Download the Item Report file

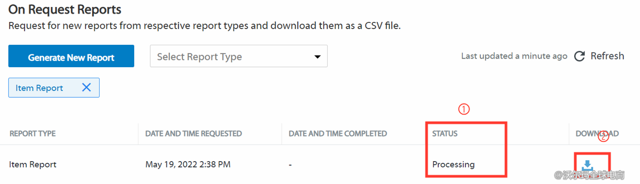(x=588, y=165)
